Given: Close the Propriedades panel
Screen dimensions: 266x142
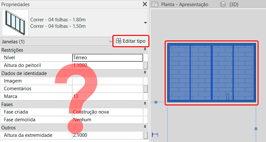Looking at the screenshot, I should tap(145, 4).
